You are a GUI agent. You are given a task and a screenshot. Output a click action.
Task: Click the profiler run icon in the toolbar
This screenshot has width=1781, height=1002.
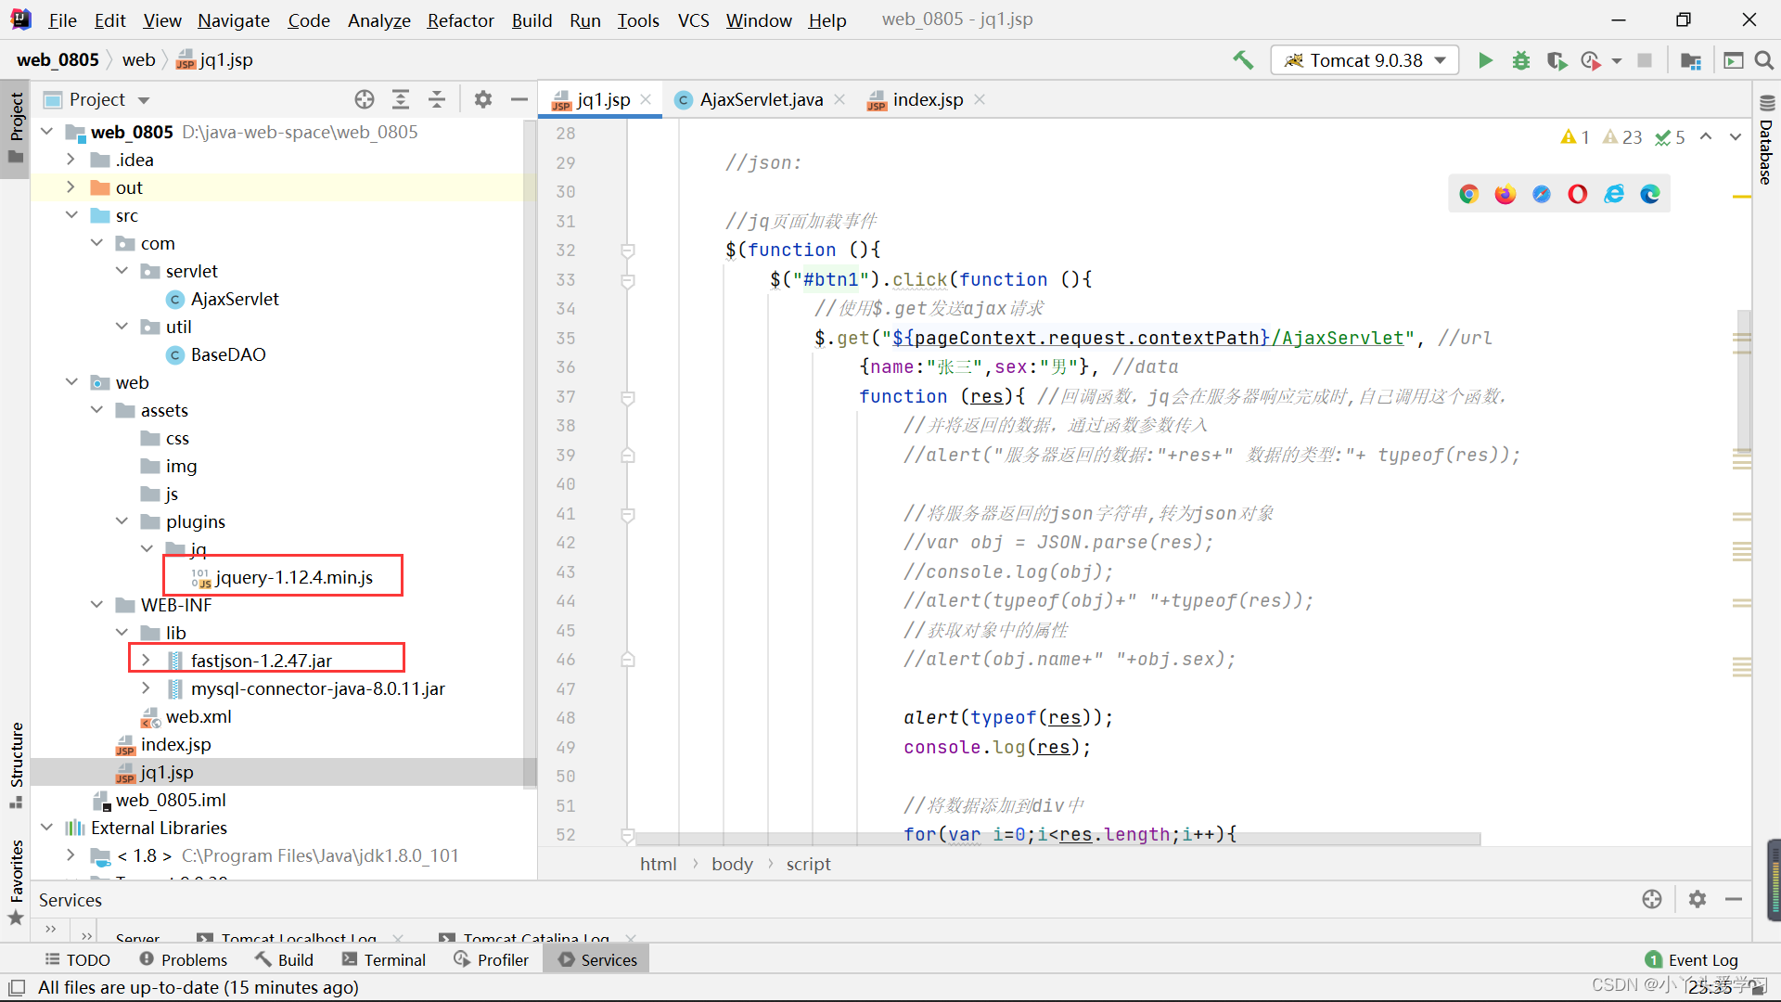(x=1592, y=60)
